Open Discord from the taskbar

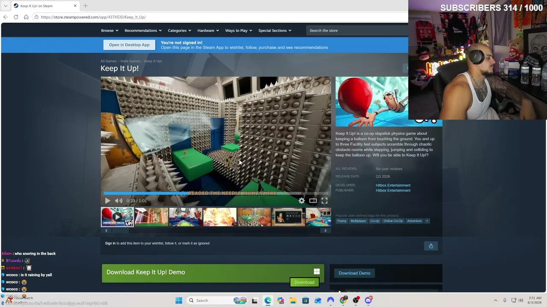(x=368, y=300)
